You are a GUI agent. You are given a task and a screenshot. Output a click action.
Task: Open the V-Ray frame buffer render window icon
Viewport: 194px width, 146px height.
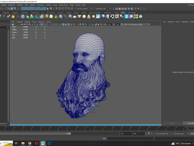pos(117,17)
